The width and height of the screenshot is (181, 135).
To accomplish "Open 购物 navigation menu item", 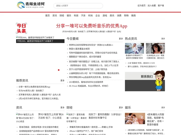I will coord(126,15).
